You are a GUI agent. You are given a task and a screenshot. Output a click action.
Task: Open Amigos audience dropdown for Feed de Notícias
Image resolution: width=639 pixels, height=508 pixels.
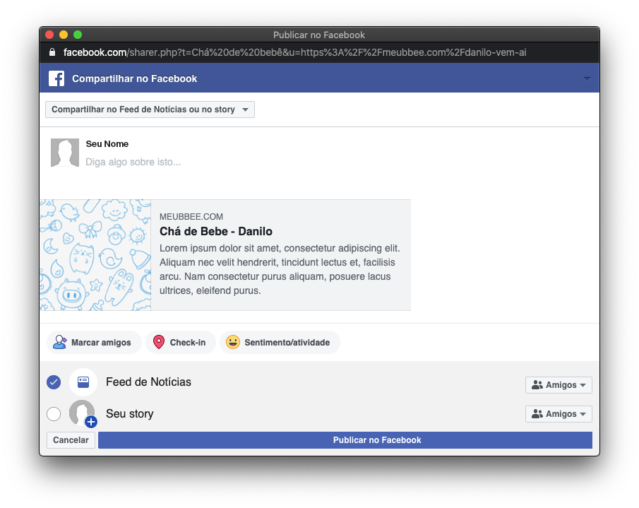(559, 385)
